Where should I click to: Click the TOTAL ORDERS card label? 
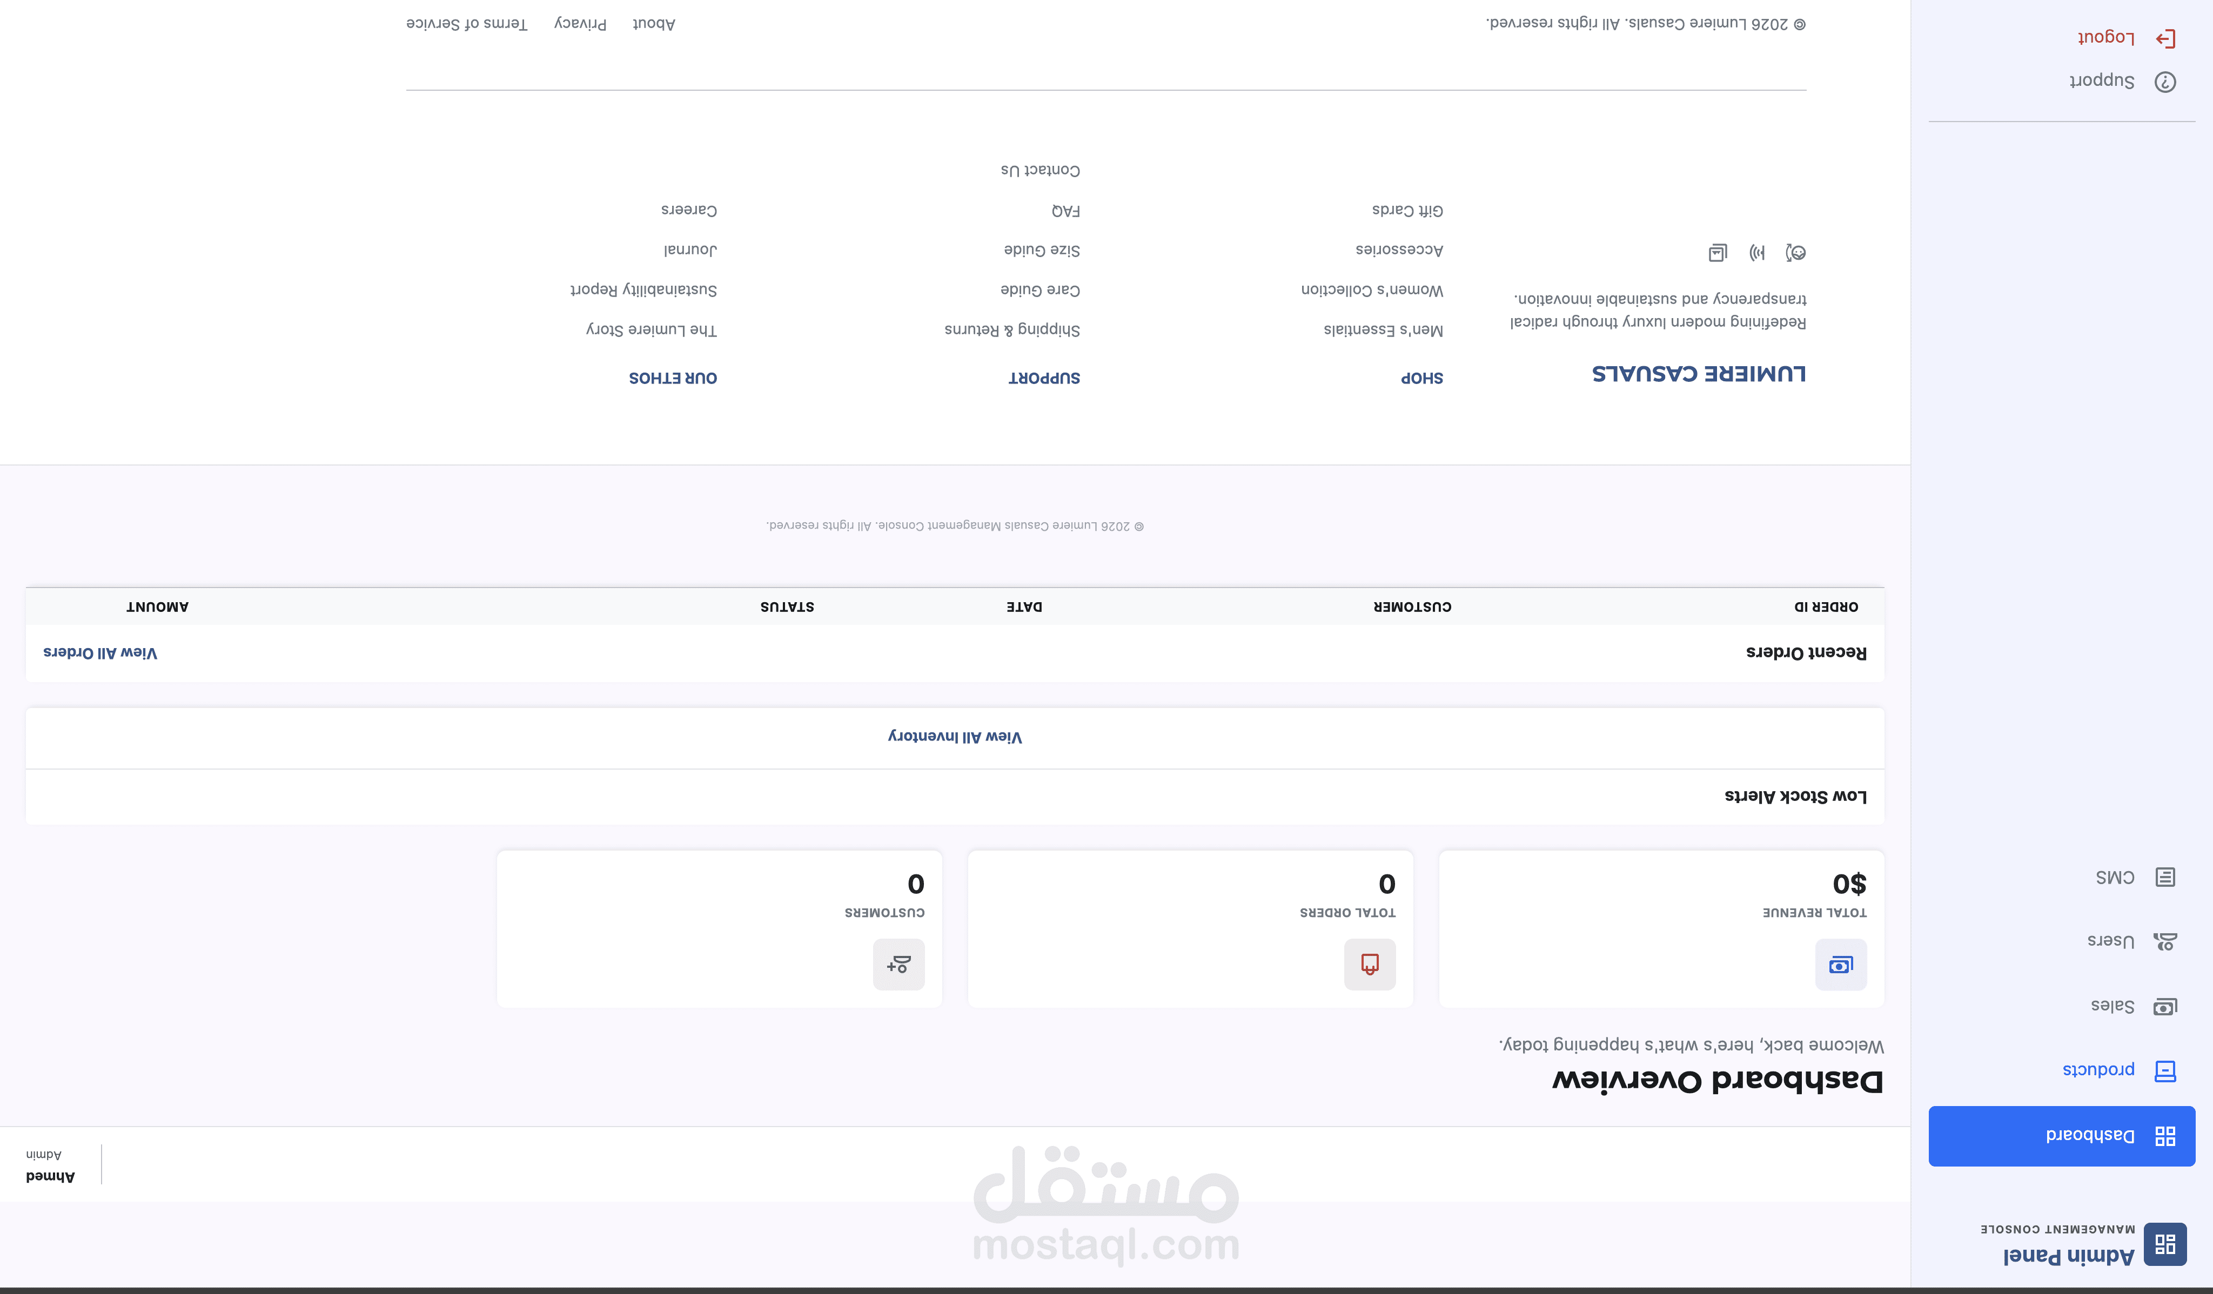click(x=1347, y=913)
